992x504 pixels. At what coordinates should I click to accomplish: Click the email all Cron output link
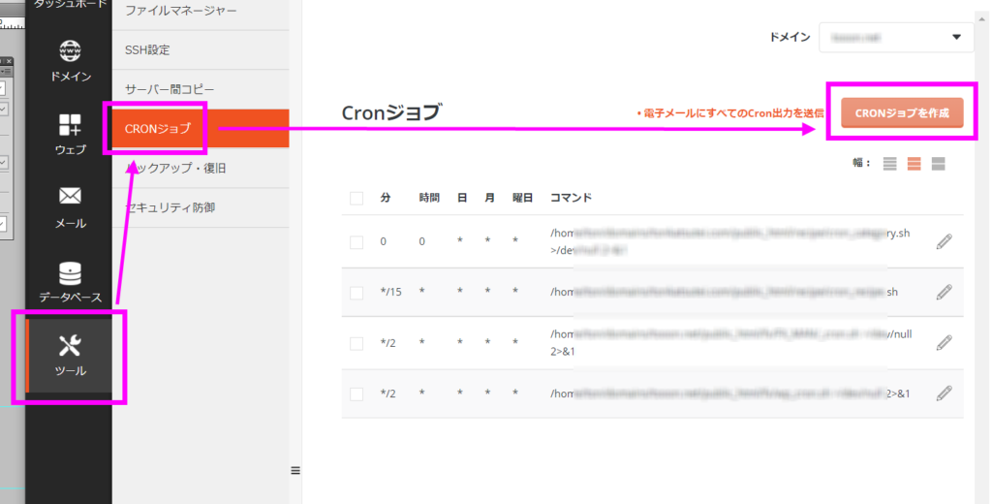pos(729,113)
